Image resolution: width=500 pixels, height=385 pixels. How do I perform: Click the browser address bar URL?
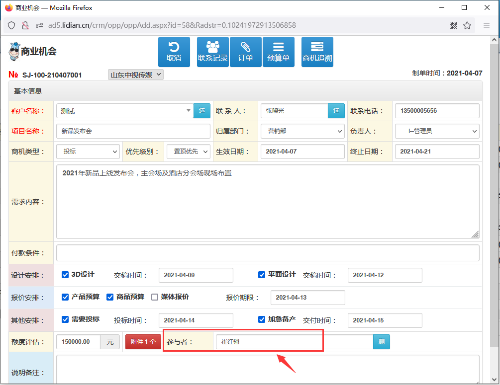point(172,25)
